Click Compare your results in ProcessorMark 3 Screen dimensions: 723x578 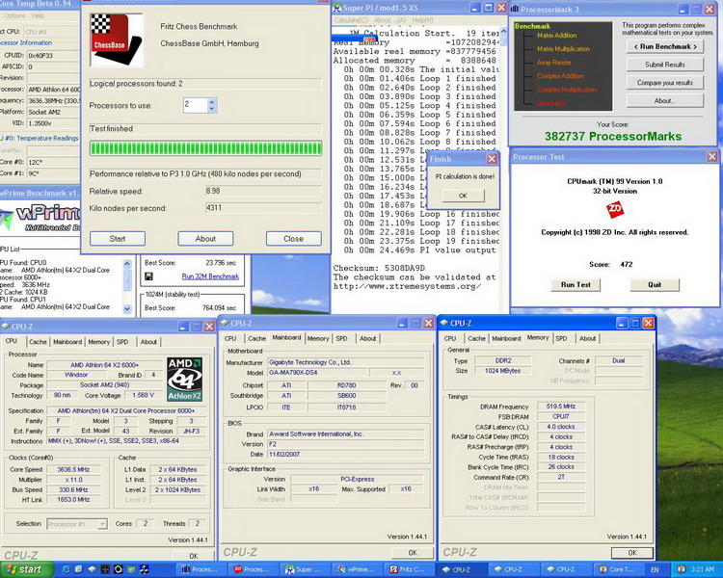point(665,83)
